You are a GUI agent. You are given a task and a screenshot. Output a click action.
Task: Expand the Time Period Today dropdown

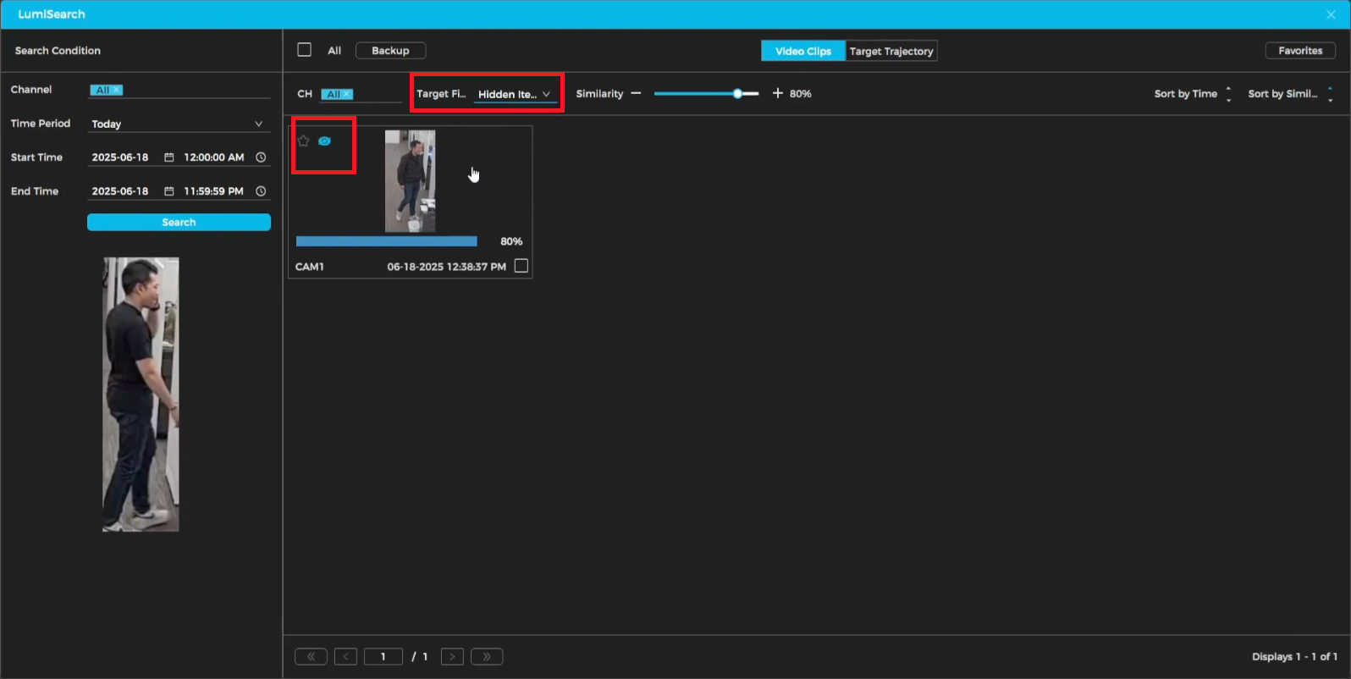click(x=258, y=124)
